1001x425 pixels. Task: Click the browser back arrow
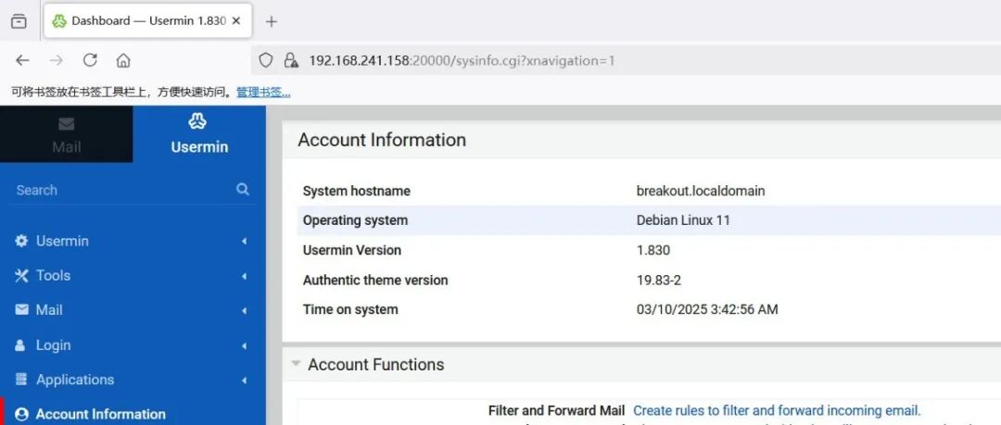(22, 60)
